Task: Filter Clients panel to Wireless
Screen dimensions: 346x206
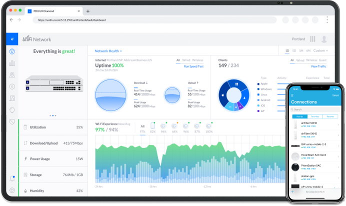Action: [311, 60]
